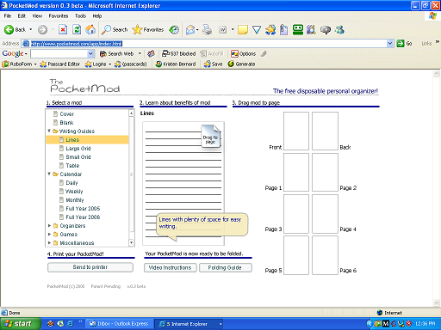Open the Favorites menu
The image size is (441, 330).
59,16
